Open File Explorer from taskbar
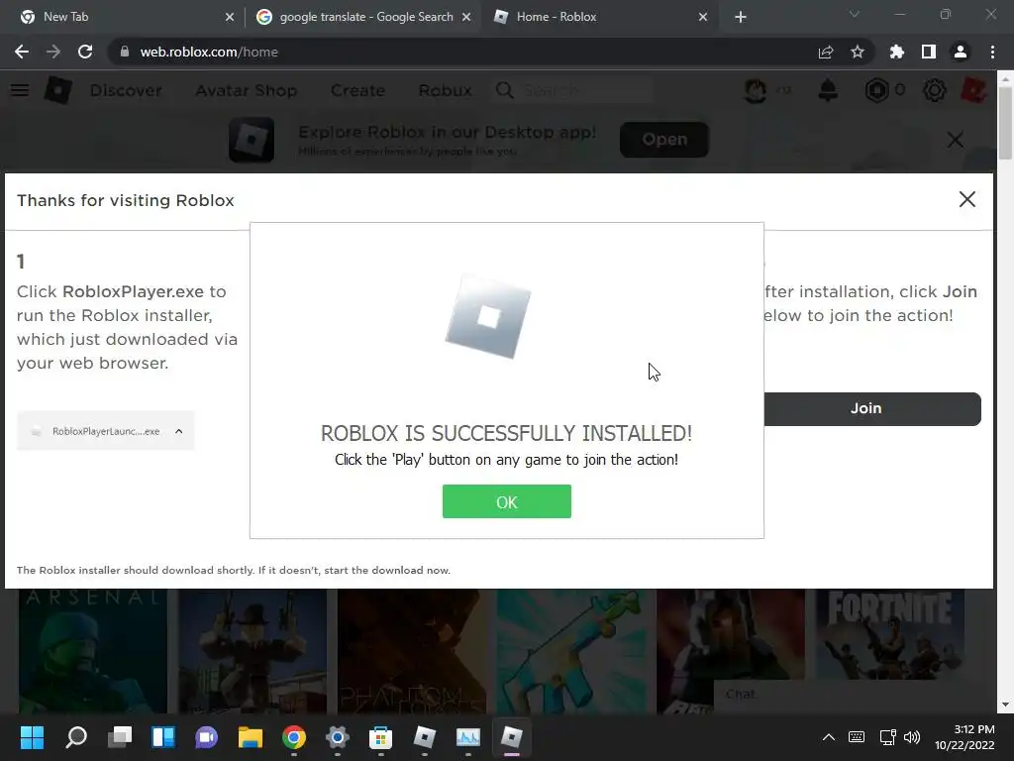The height and width of the screenshot is (761, 1014). pyautogui.click(x=251, y=737)
